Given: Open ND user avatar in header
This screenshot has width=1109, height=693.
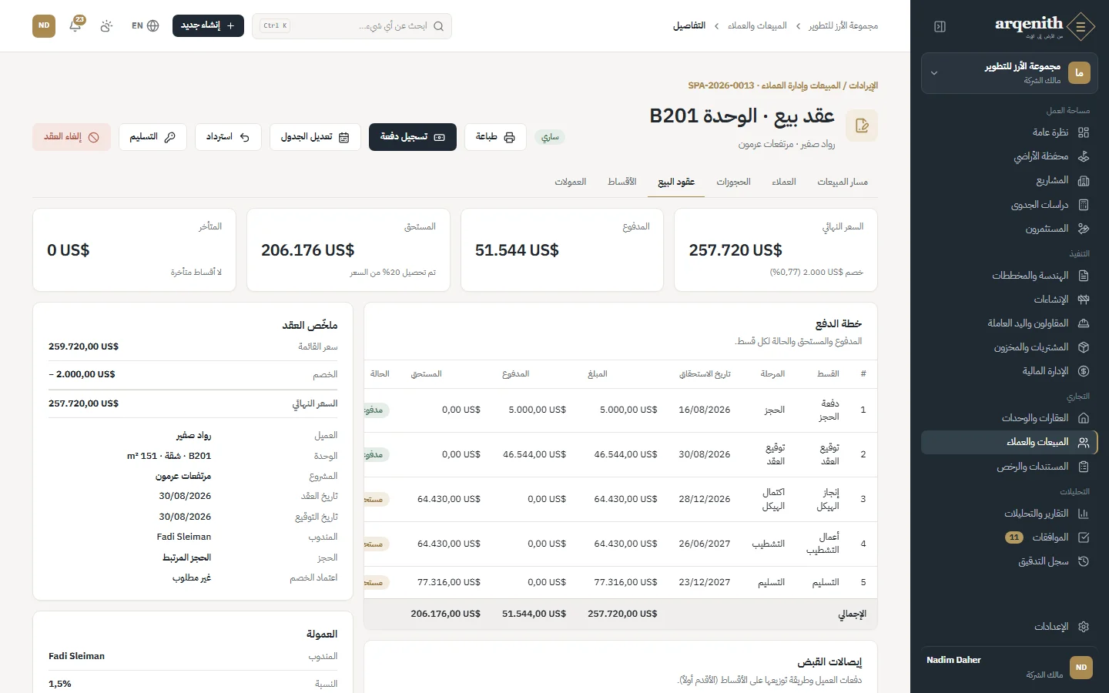Looking at the screenshot, I should click(x=44, y=25).
